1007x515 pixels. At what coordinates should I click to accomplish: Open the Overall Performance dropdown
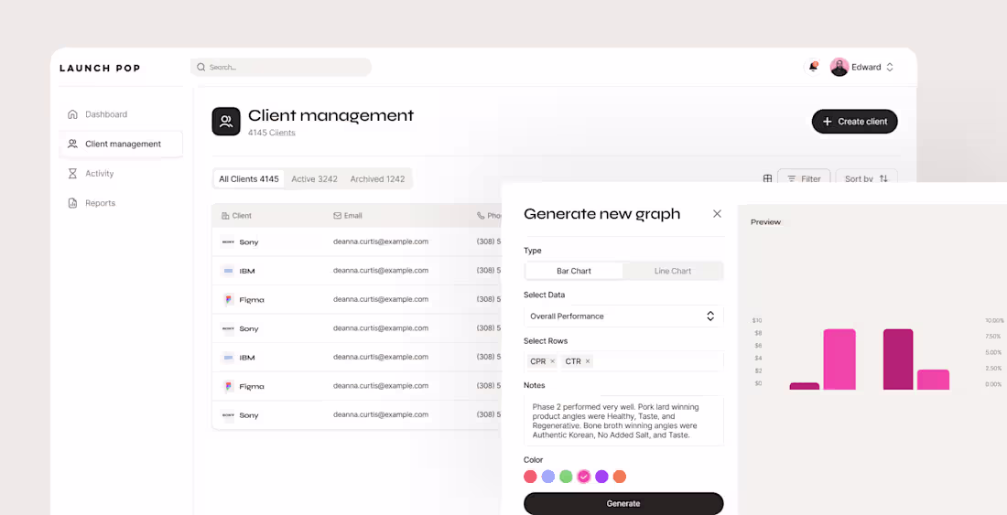coord(623,317)
